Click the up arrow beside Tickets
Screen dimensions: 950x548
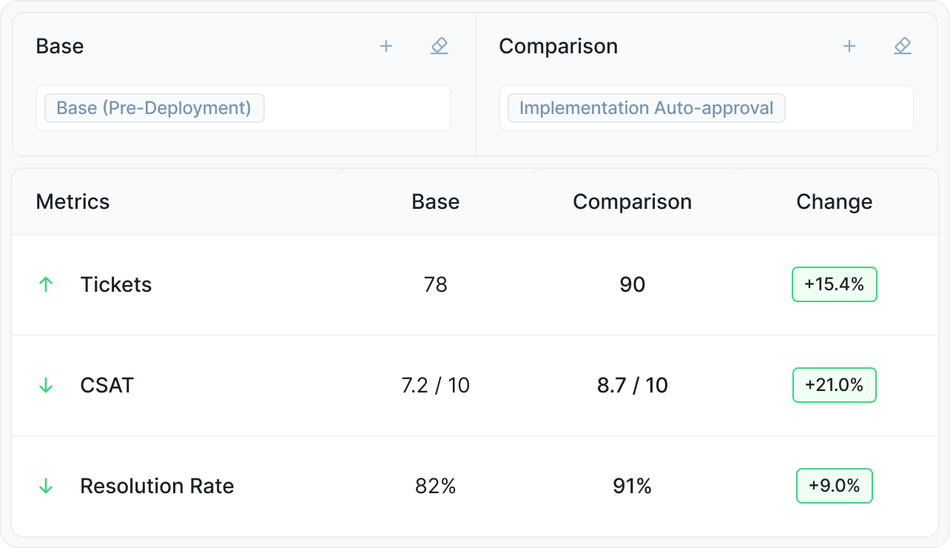[46, 284]
